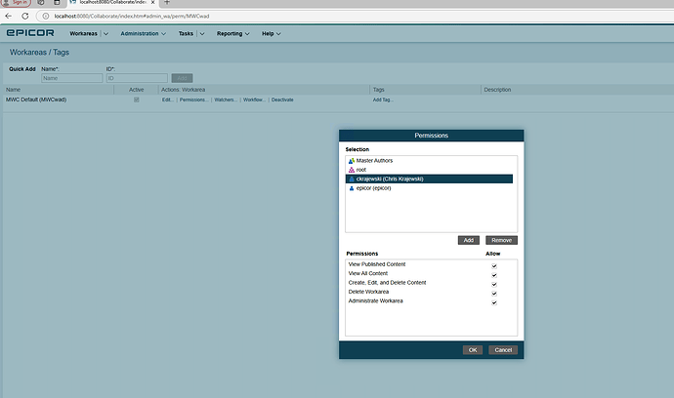Click 'Delete Workarea' permission label
674x398 pixels.
pos(368,292)
